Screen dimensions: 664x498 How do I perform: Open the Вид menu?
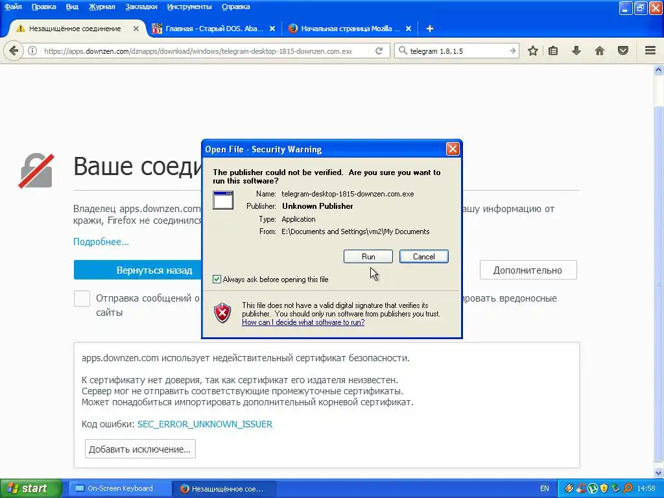(x=72, y=6)
